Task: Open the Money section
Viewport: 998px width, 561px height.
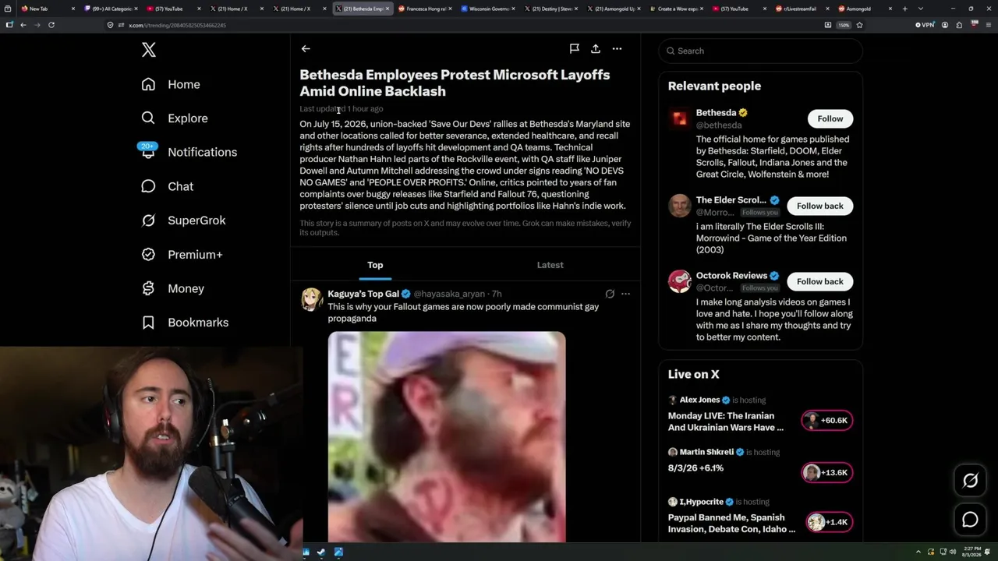Action: point(172,288)
